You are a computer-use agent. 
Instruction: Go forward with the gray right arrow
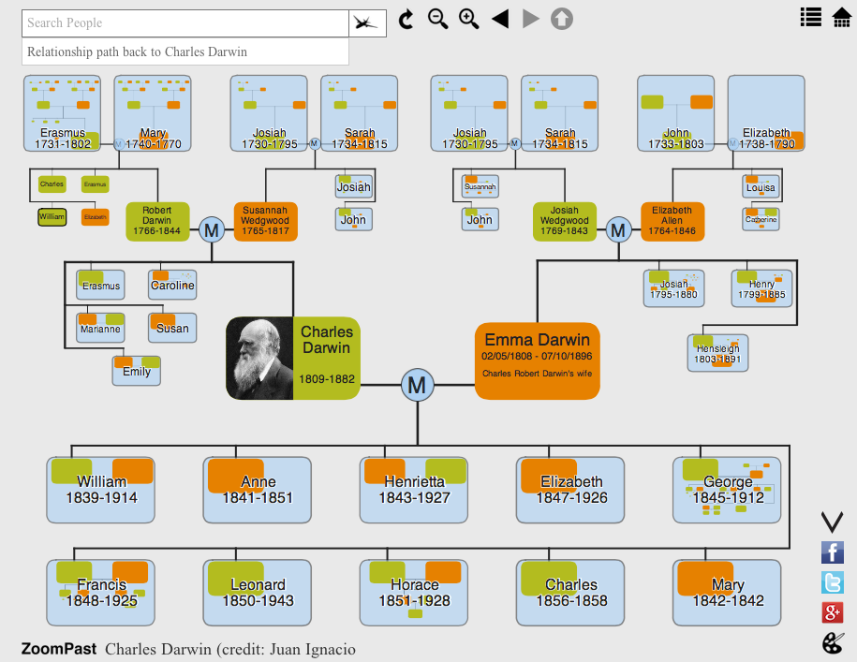(x=531, y=19)
